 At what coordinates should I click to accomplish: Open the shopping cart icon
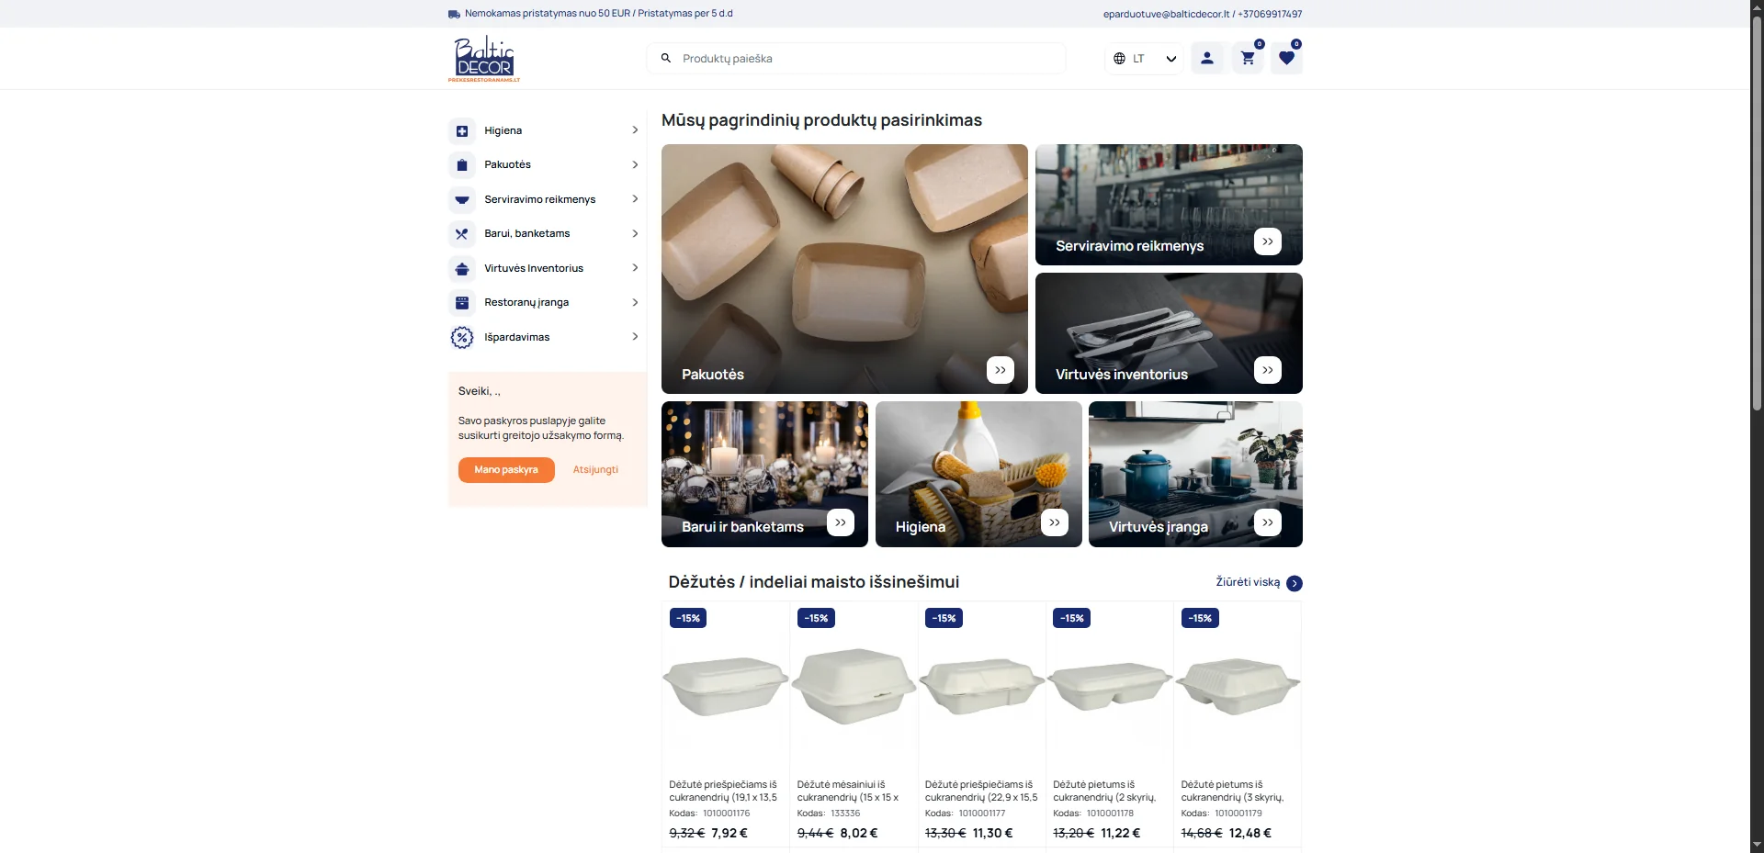[1247, 59]
